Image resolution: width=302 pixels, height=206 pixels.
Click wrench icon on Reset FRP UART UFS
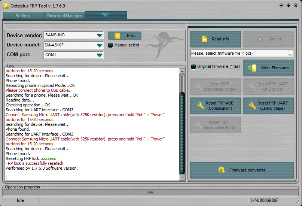click(252, 86)
